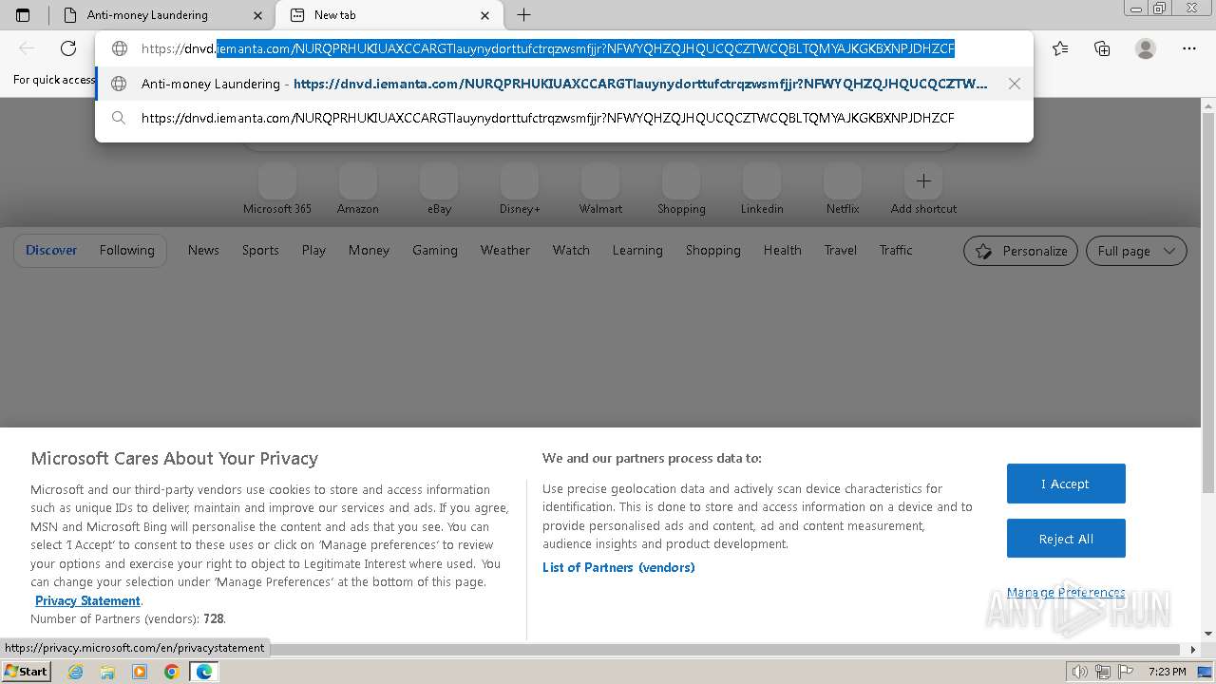Image resolution: width=1216 pixels, height=684 pixels.
Task: Choose the search suggestion for dnvd.iemanta.com URL
Action: 563,118
